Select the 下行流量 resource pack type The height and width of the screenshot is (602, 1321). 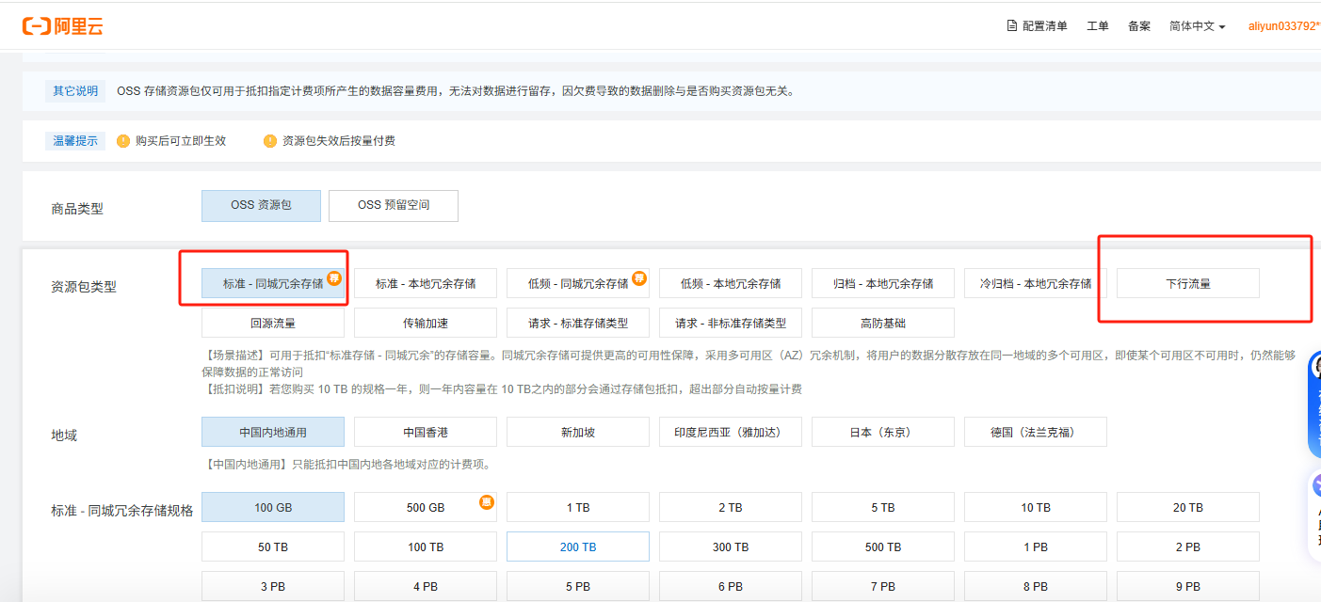tap(1188, 283)
